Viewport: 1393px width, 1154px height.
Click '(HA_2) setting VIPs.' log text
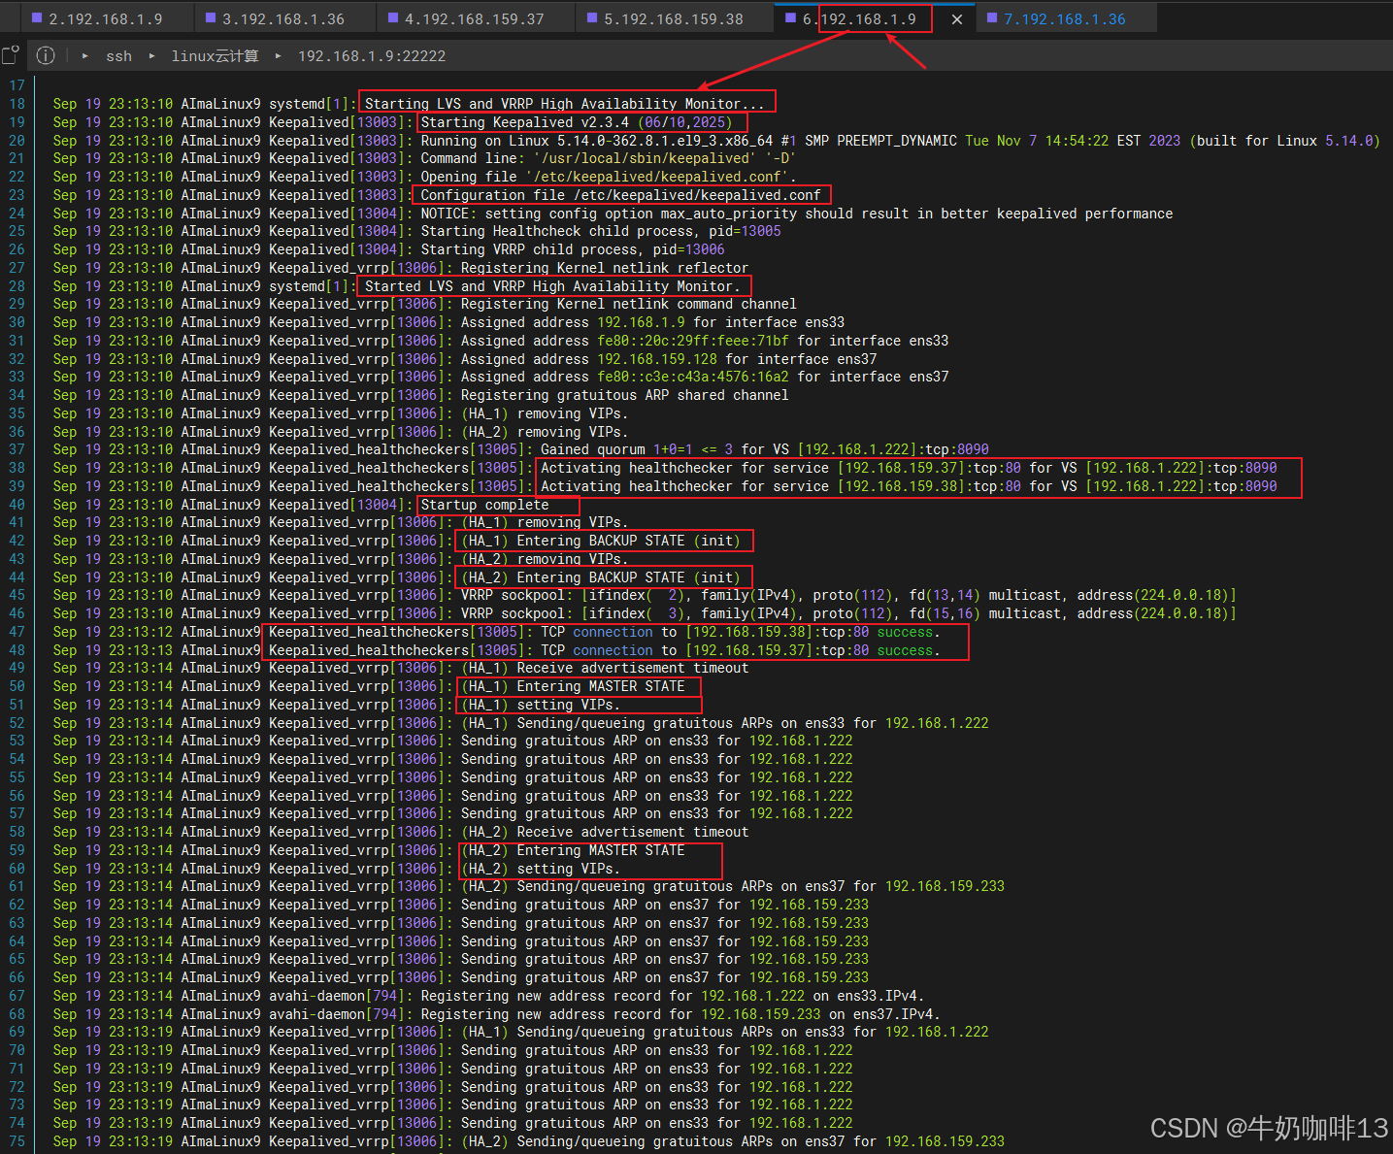(x=541, y=869)
